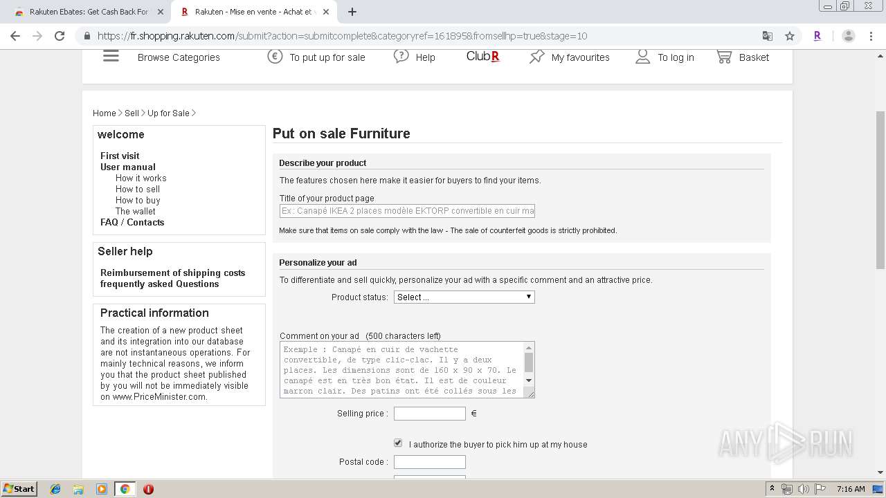The height and width of the screenshot is (498, 886).
Task: Click the browser Back arrow
Action: tap(15, 36)
